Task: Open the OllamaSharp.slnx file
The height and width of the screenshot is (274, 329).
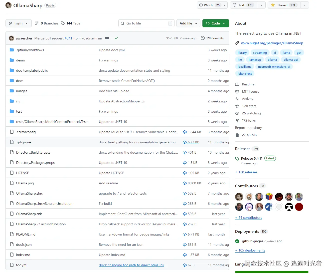Action: (29, 194)
